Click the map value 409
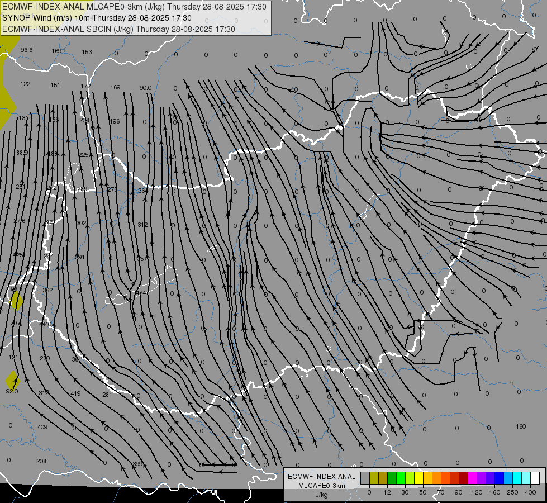The width and height of the screenshot is (547, 503). 42,427
